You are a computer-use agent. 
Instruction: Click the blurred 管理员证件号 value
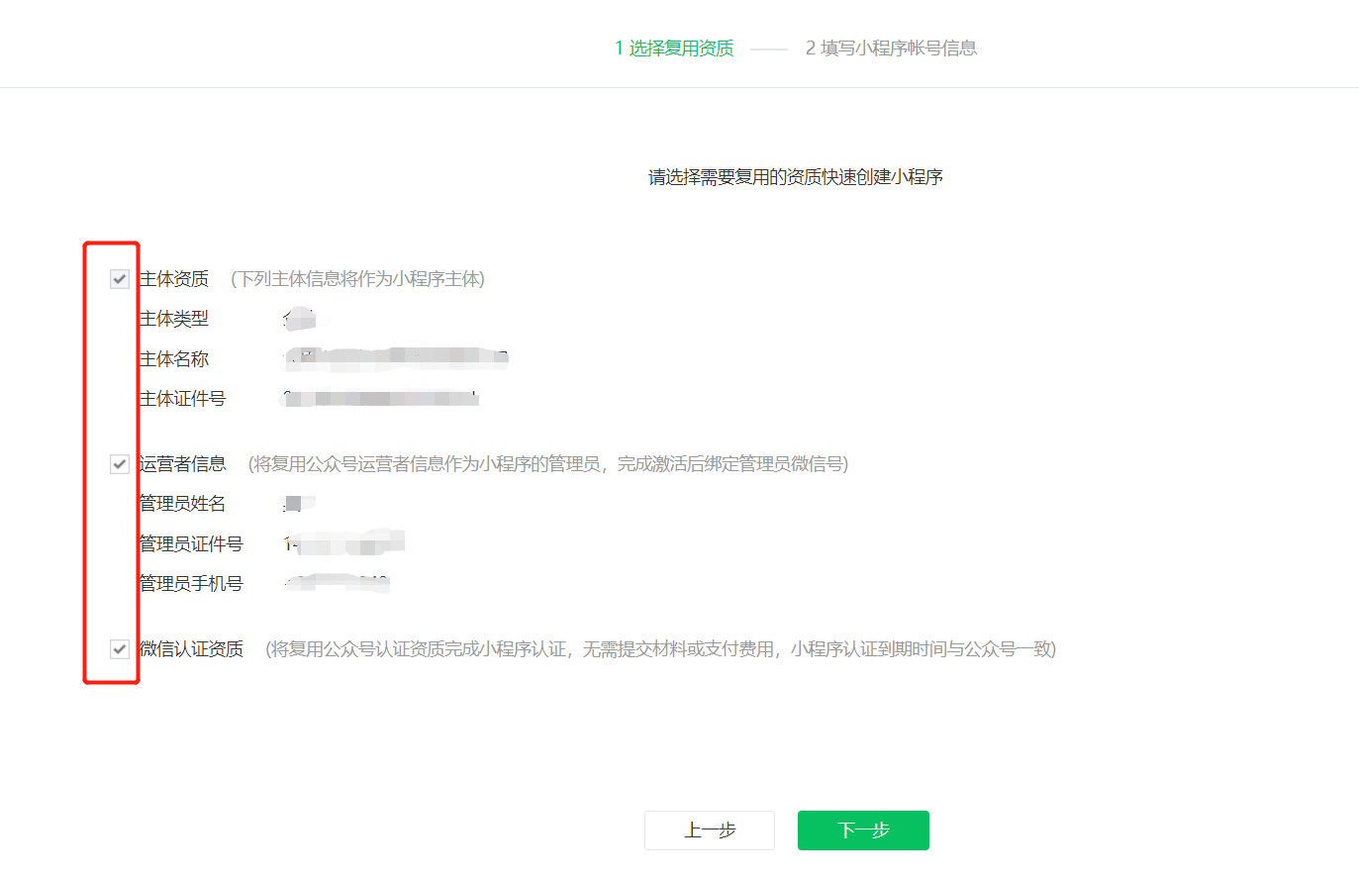(344, 543)
